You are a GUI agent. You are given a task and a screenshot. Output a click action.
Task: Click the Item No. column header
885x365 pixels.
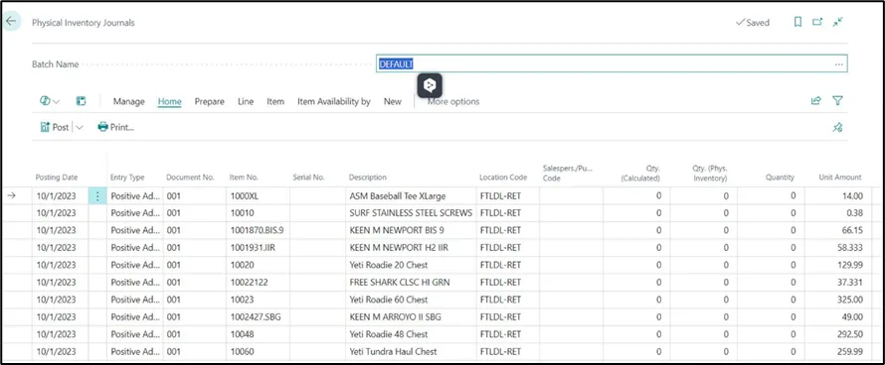pyautogui.click(x=245, y=177)
